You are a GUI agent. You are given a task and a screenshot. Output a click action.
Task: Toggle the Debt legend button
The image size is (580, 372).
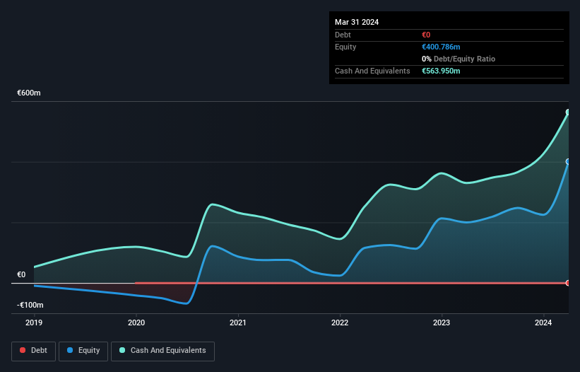pos(34,351)
